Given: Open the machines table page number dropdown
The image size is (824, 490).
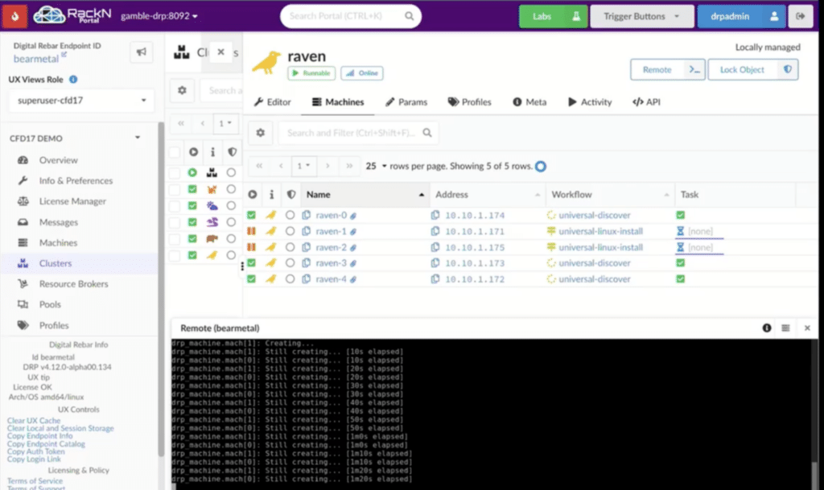Looking at the screenshot, I should (x=303, y=167).
